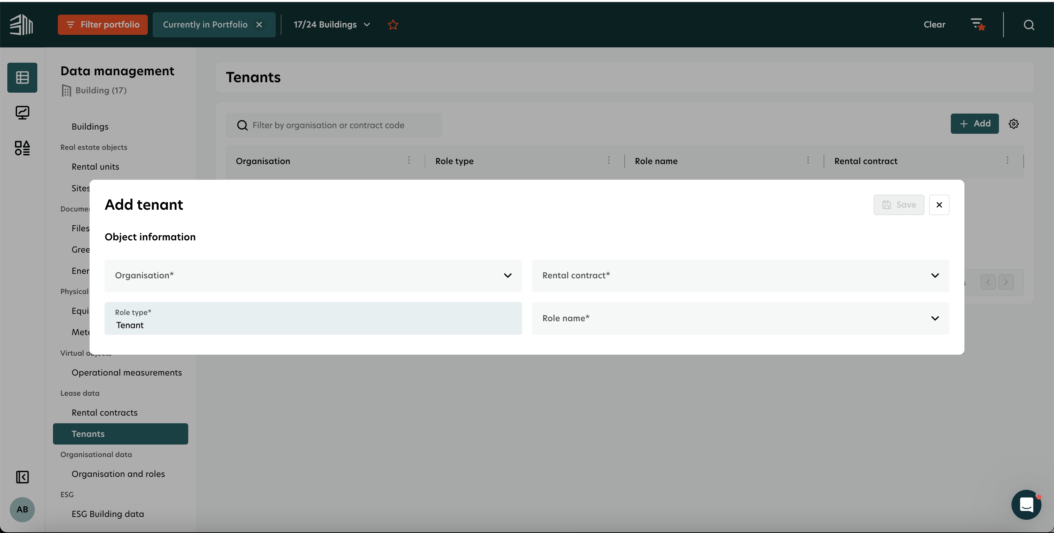This screenshot has width=1054, height=533.
Task: Click the favorite star icon
Action: click(393, 24)
